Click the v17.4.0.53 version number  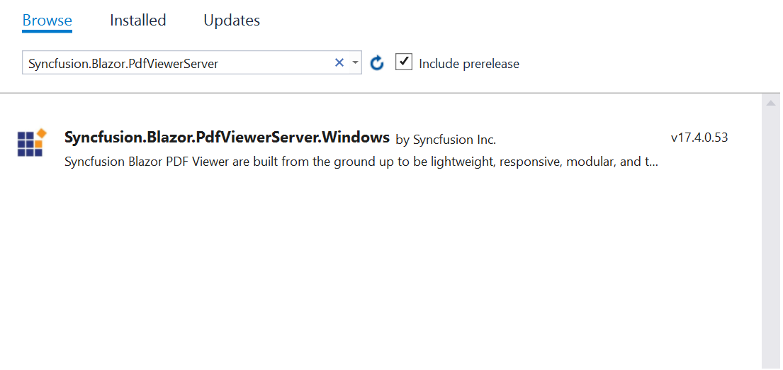(x=699, y=138)
